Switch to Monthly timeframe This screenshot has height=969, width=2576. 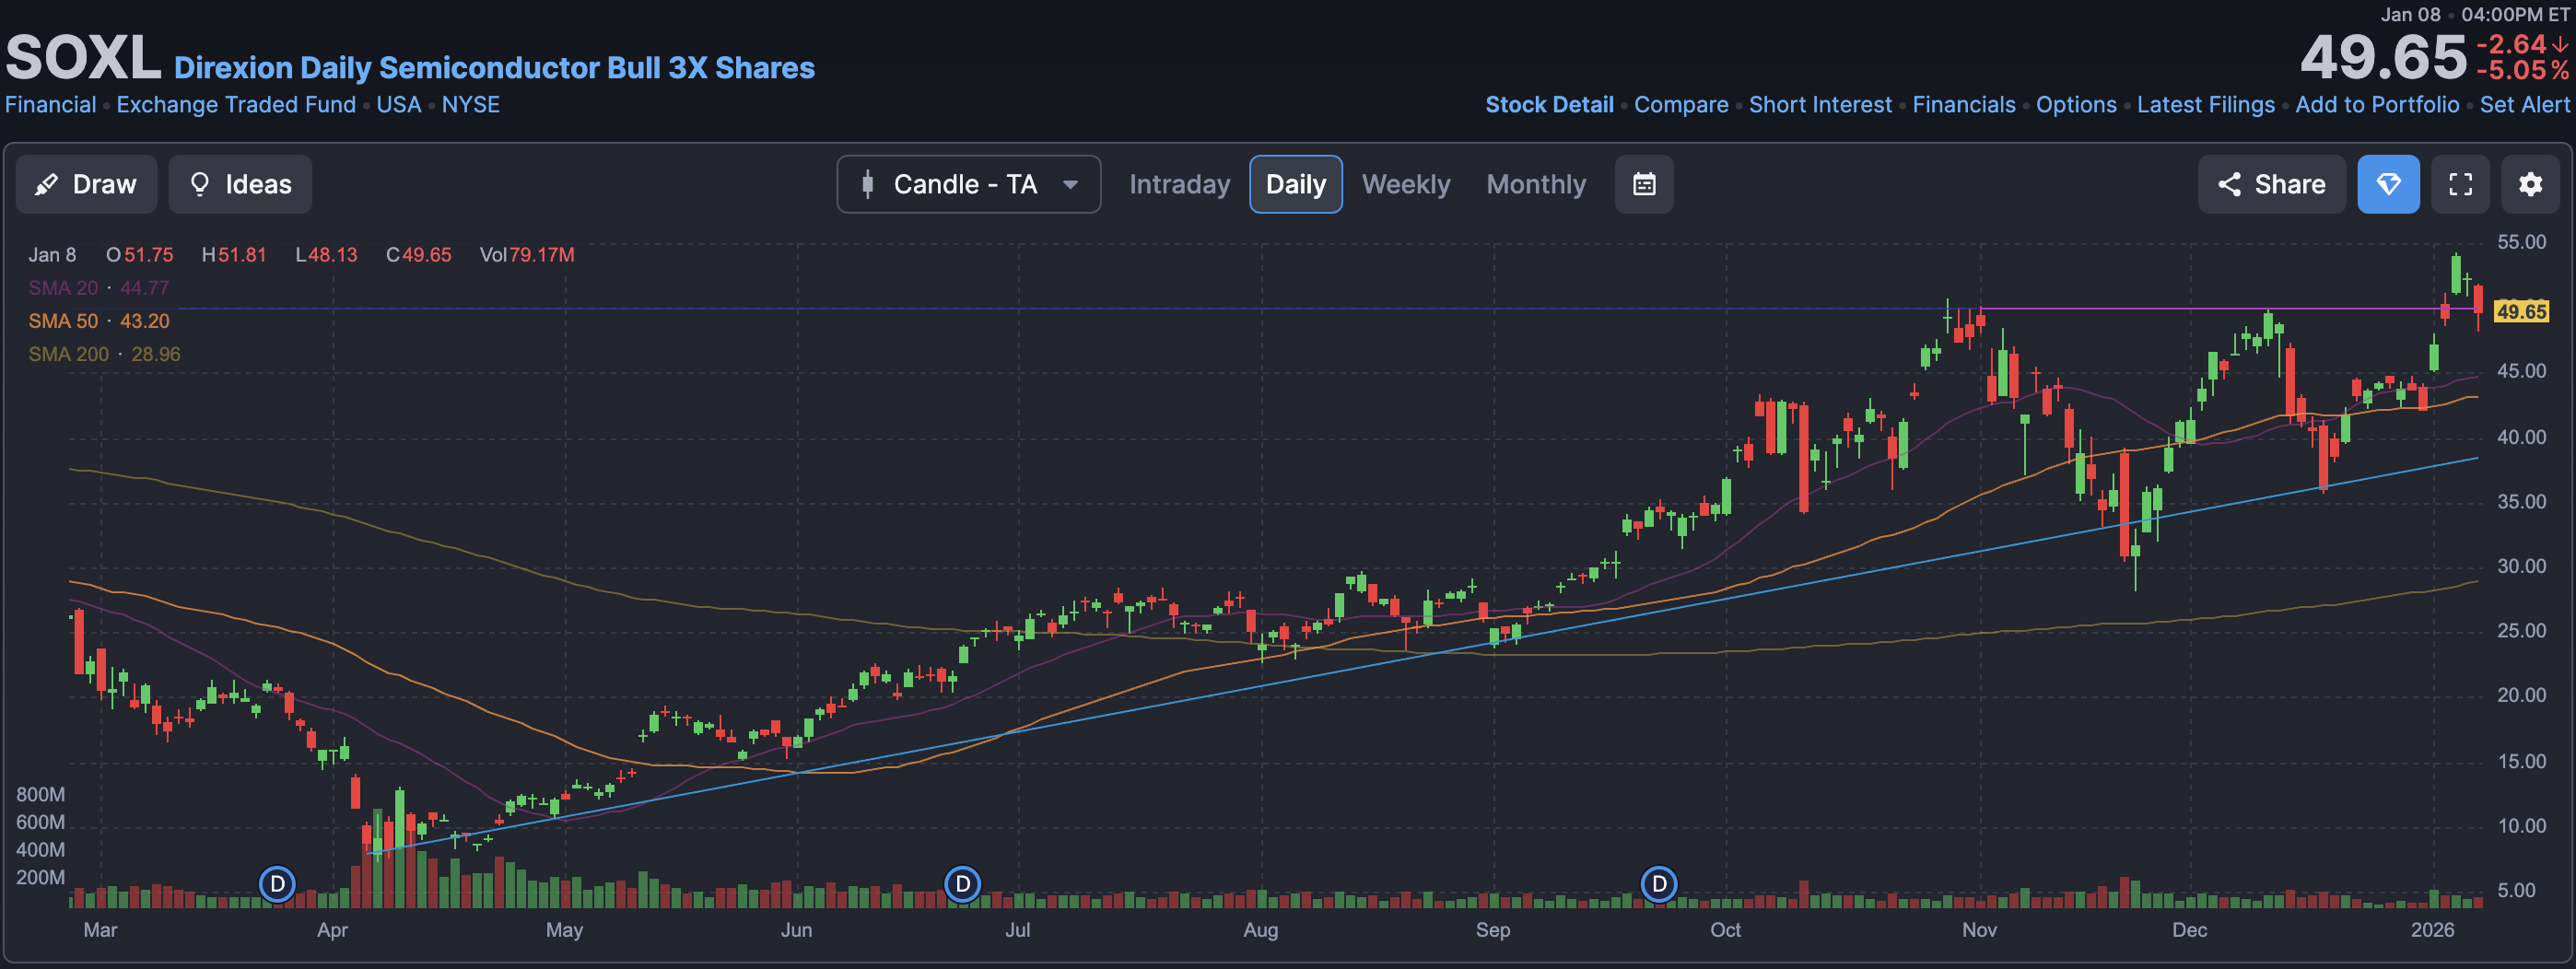[x=1535, y=184]
